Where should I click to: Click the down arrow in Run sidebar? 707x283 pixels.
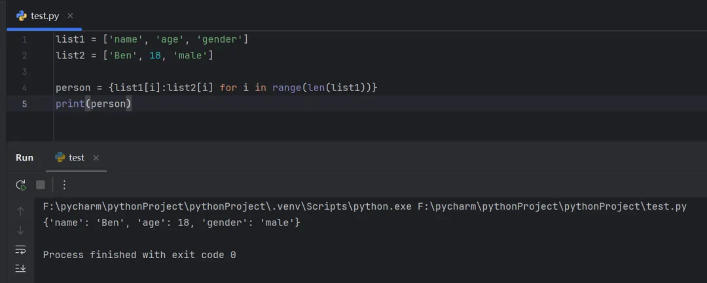pyautogui.click(x=20, y=230)
